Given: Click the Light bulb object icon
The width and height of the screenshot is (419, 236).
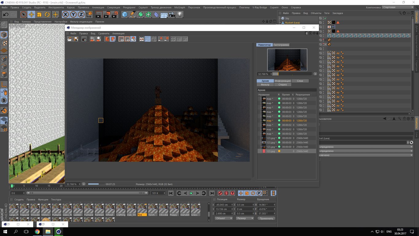Looking at the screenshot, I should click(x=180, y=14).
